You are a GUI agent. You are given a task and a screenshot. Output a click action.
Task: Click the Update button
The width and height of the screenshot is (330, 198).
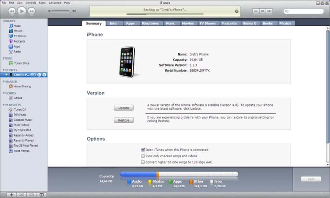click(x=124, y=108)
